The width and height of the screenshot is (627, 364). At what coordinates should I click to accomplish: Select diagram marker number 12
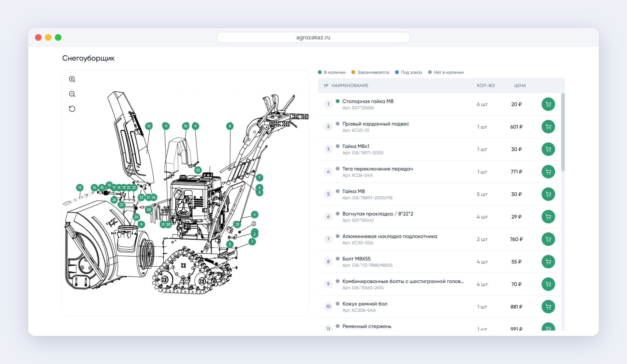[149, 126]
